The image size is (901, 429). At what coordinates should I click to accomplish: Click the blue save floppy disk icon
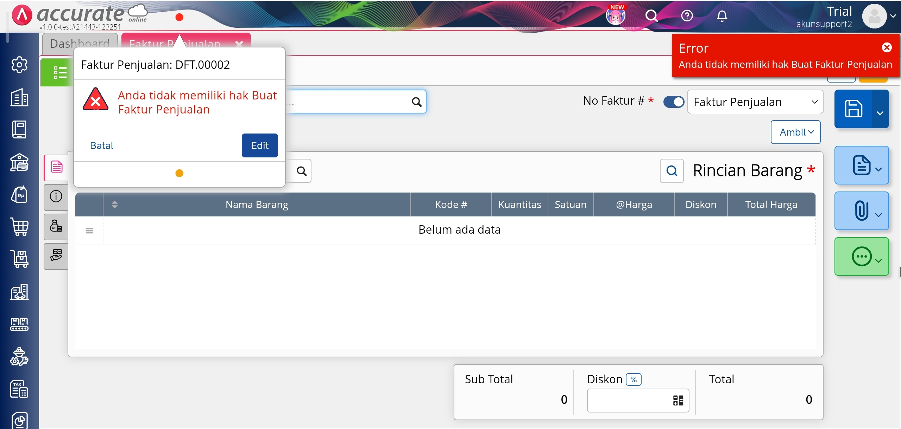[x=853, y=109]
